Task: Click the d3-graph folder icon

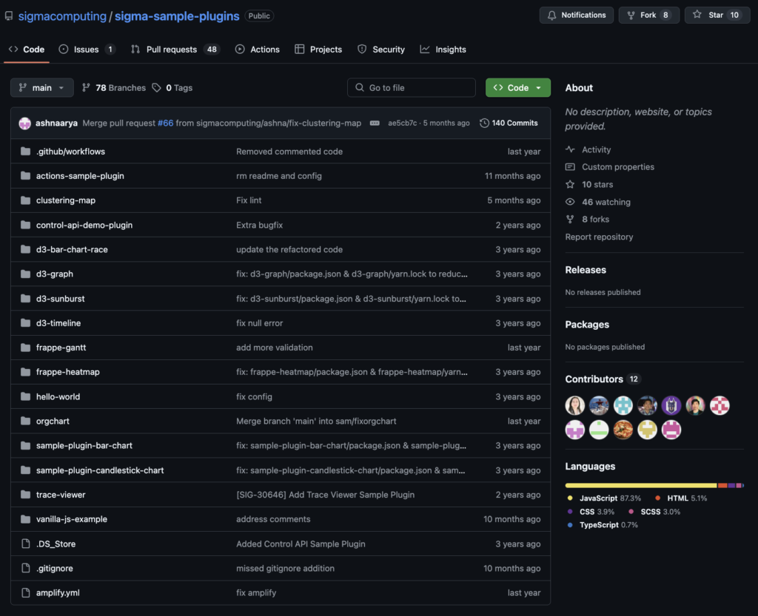Action: click(26, 274)
